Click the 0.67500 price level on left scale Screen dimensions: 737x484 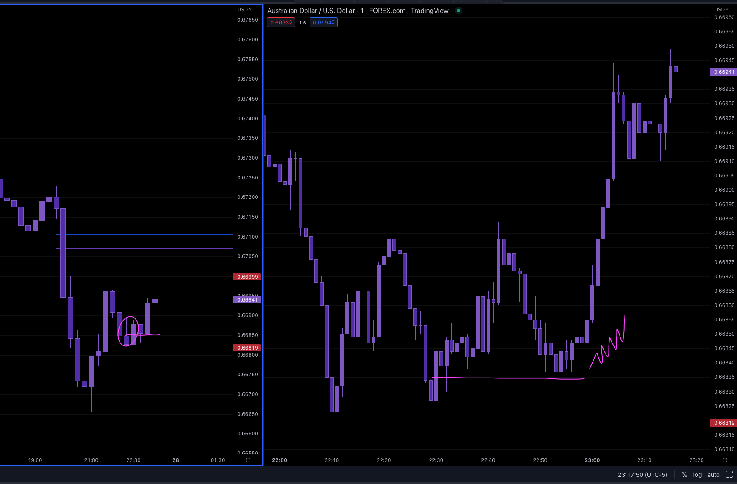247,79
